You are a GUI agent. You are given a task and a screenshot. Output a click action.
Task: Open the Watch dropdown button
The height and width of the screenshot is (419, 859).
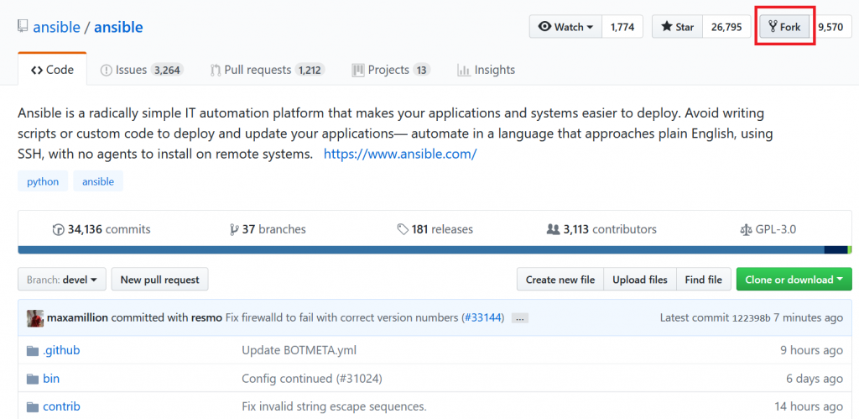[x=565, y=27]
